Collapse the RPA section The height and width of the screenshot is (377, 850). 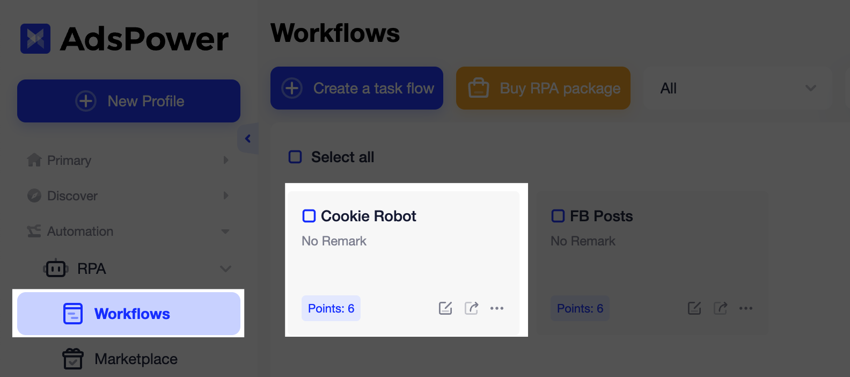point(225,269)
